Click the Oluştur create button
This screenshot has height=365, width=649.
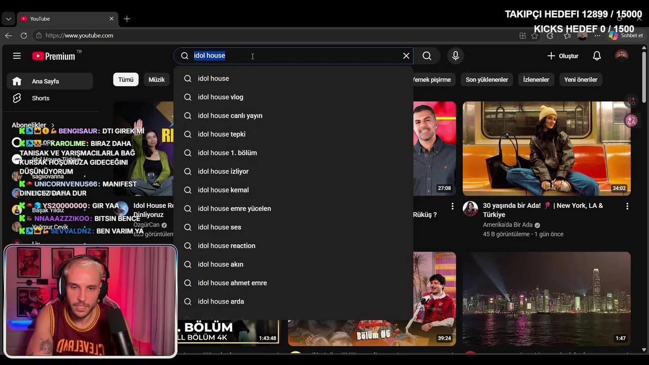pyautogui.click(x=563, y=56)
